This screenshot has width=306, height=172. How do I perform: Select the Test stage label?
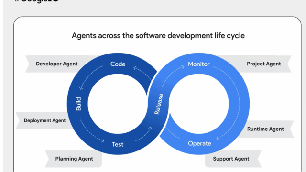[118, 144]
